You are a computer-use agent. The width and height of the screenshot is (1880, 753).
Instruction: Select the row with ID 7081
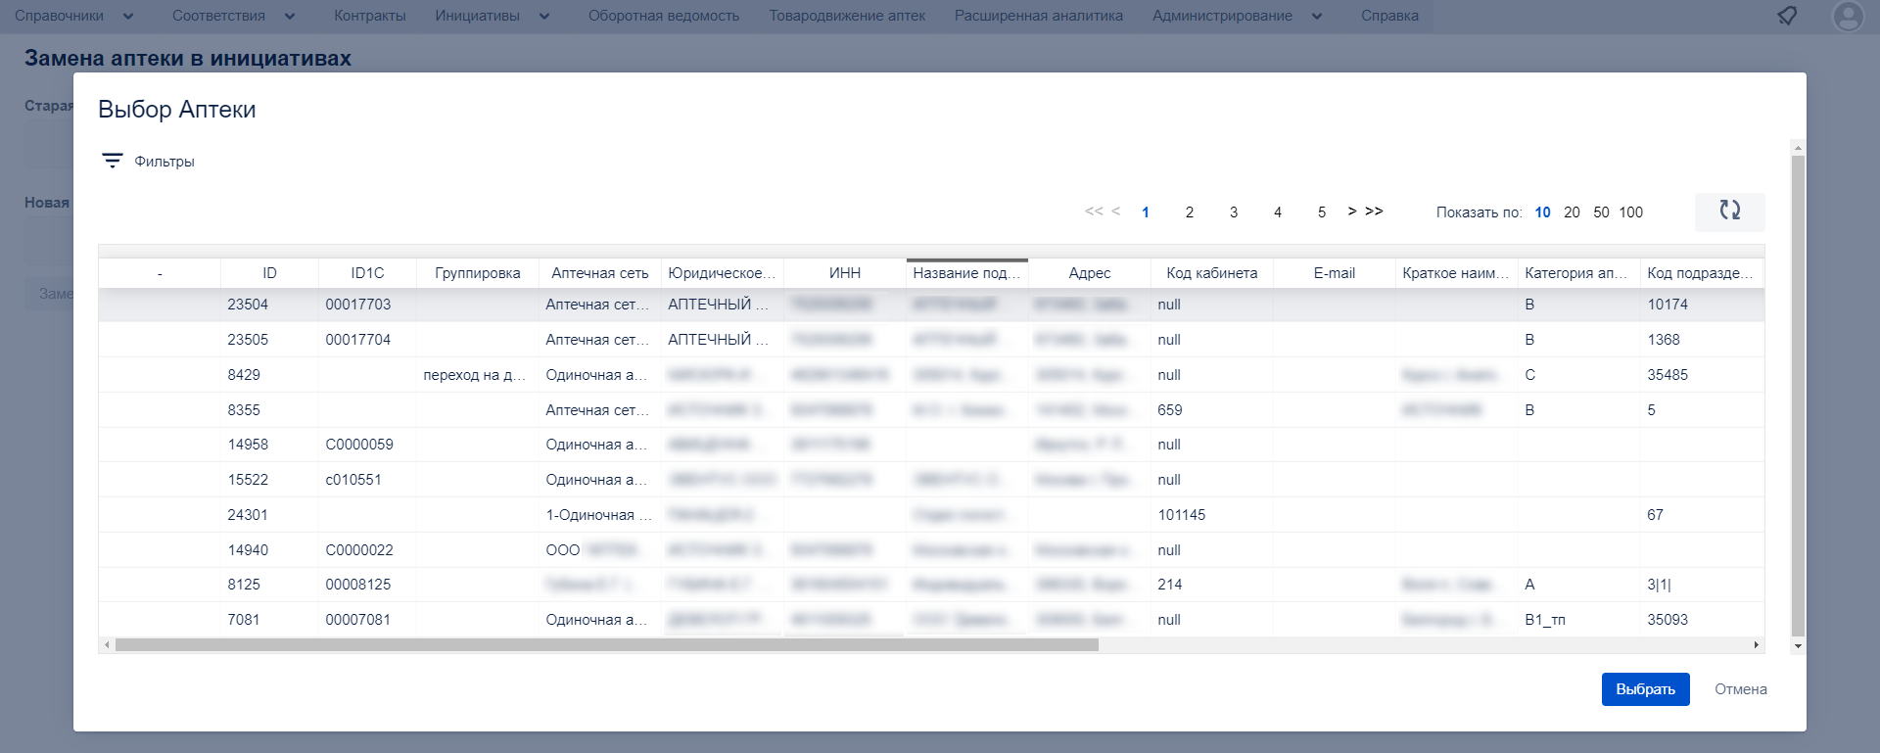click(931, 620)
